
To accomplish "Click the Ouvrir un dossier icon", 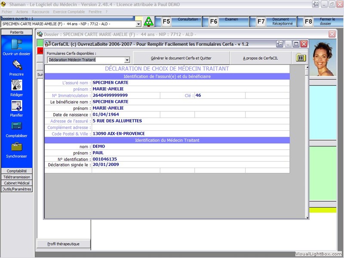I will point(16,44).
